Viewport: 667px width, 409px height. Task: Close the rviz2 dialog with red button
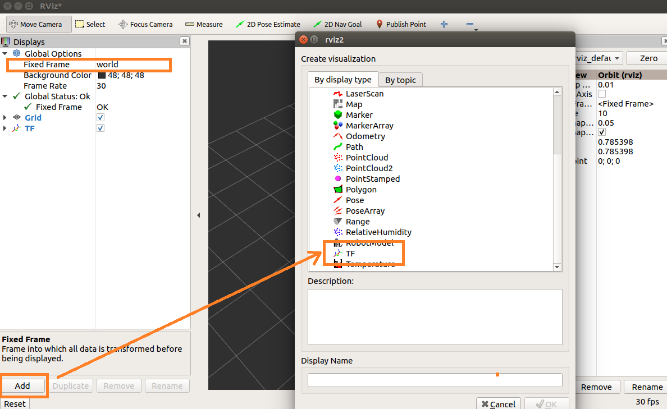click(303, 39)
